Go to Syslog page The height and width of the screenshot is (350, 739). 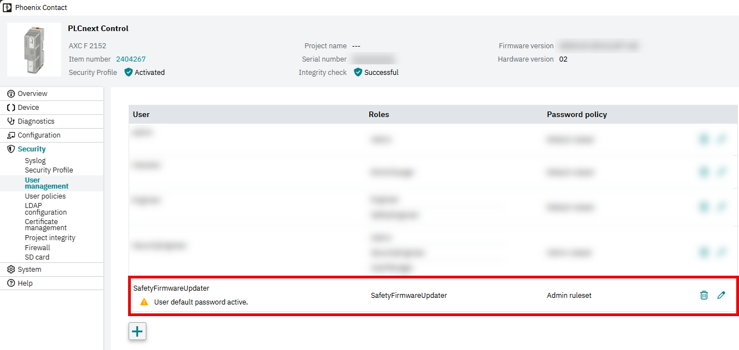[35, 161]
